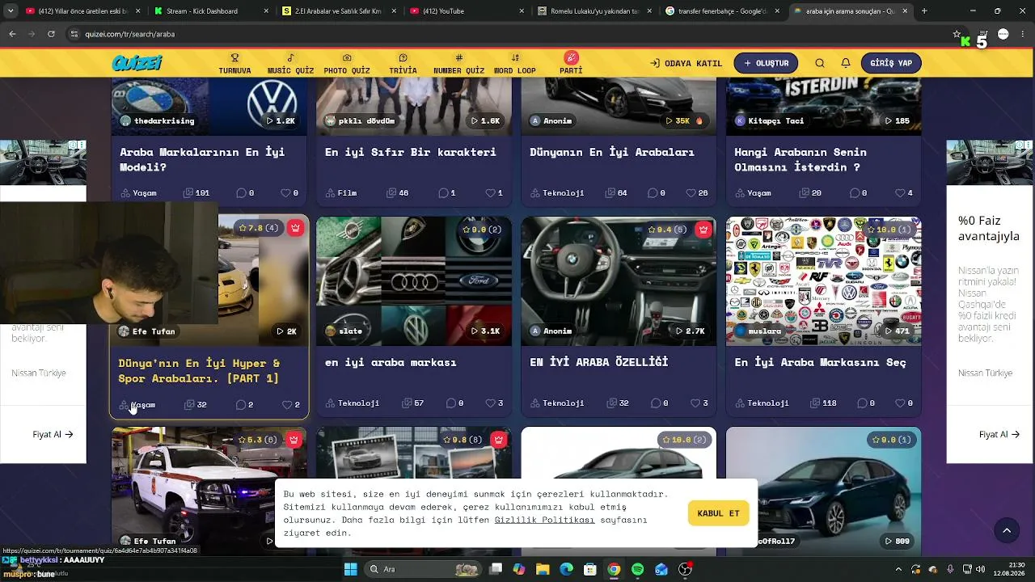Open 'Dünya'nın En İyi Hyper & Spor Arabaları' title

(199, 370)
